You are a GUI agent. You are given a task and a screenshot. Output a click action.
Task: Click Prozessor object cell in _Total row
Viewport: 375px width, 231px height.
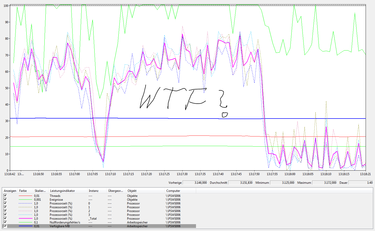133,219
